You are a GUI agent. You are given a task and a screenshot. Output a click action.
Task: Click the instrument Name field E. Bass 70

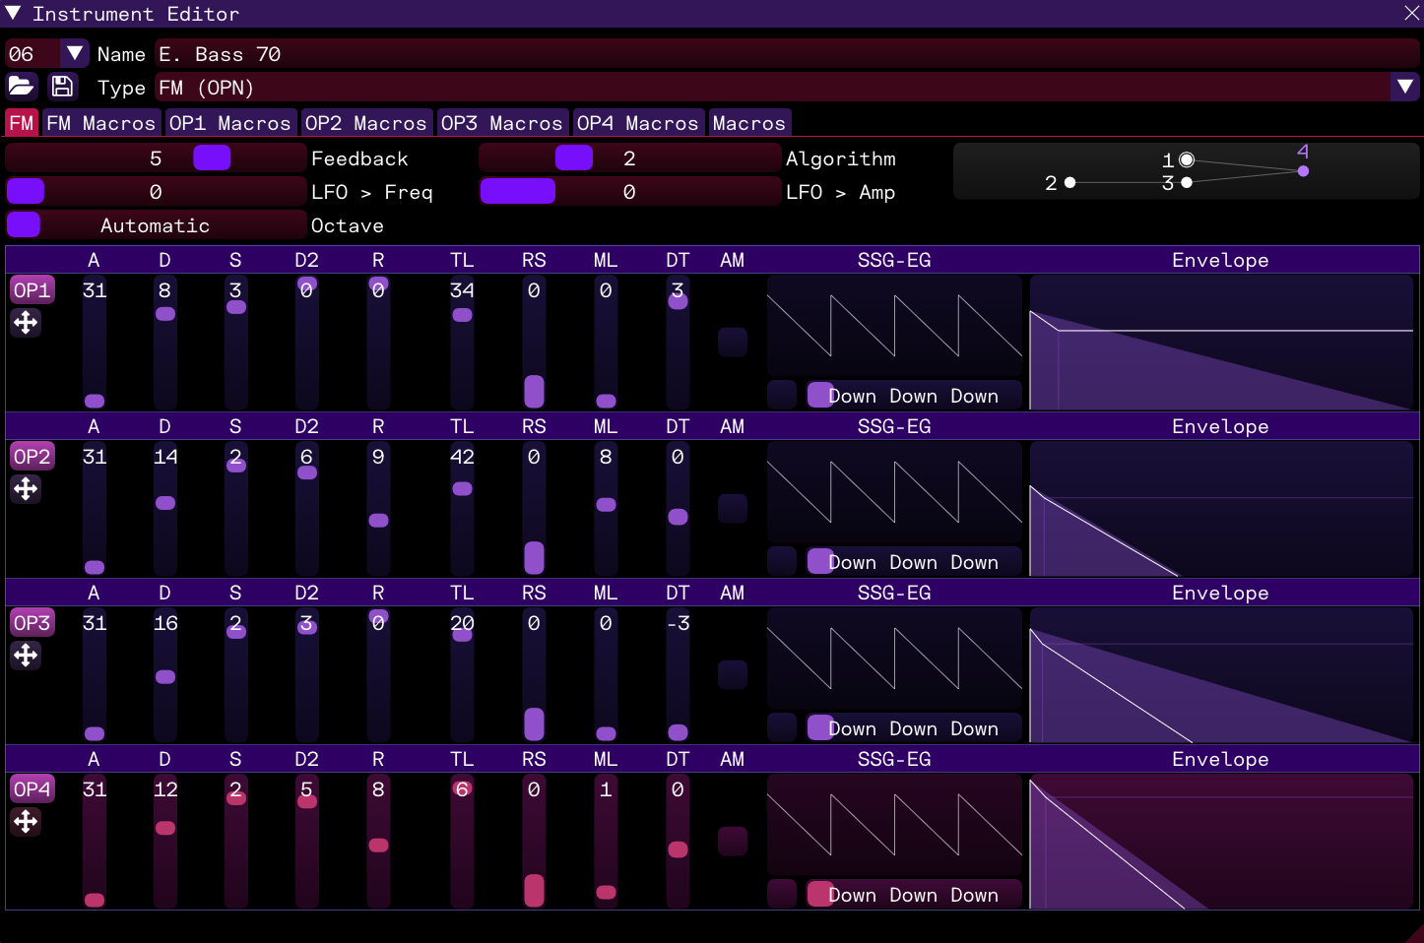(x=787, y=53)
